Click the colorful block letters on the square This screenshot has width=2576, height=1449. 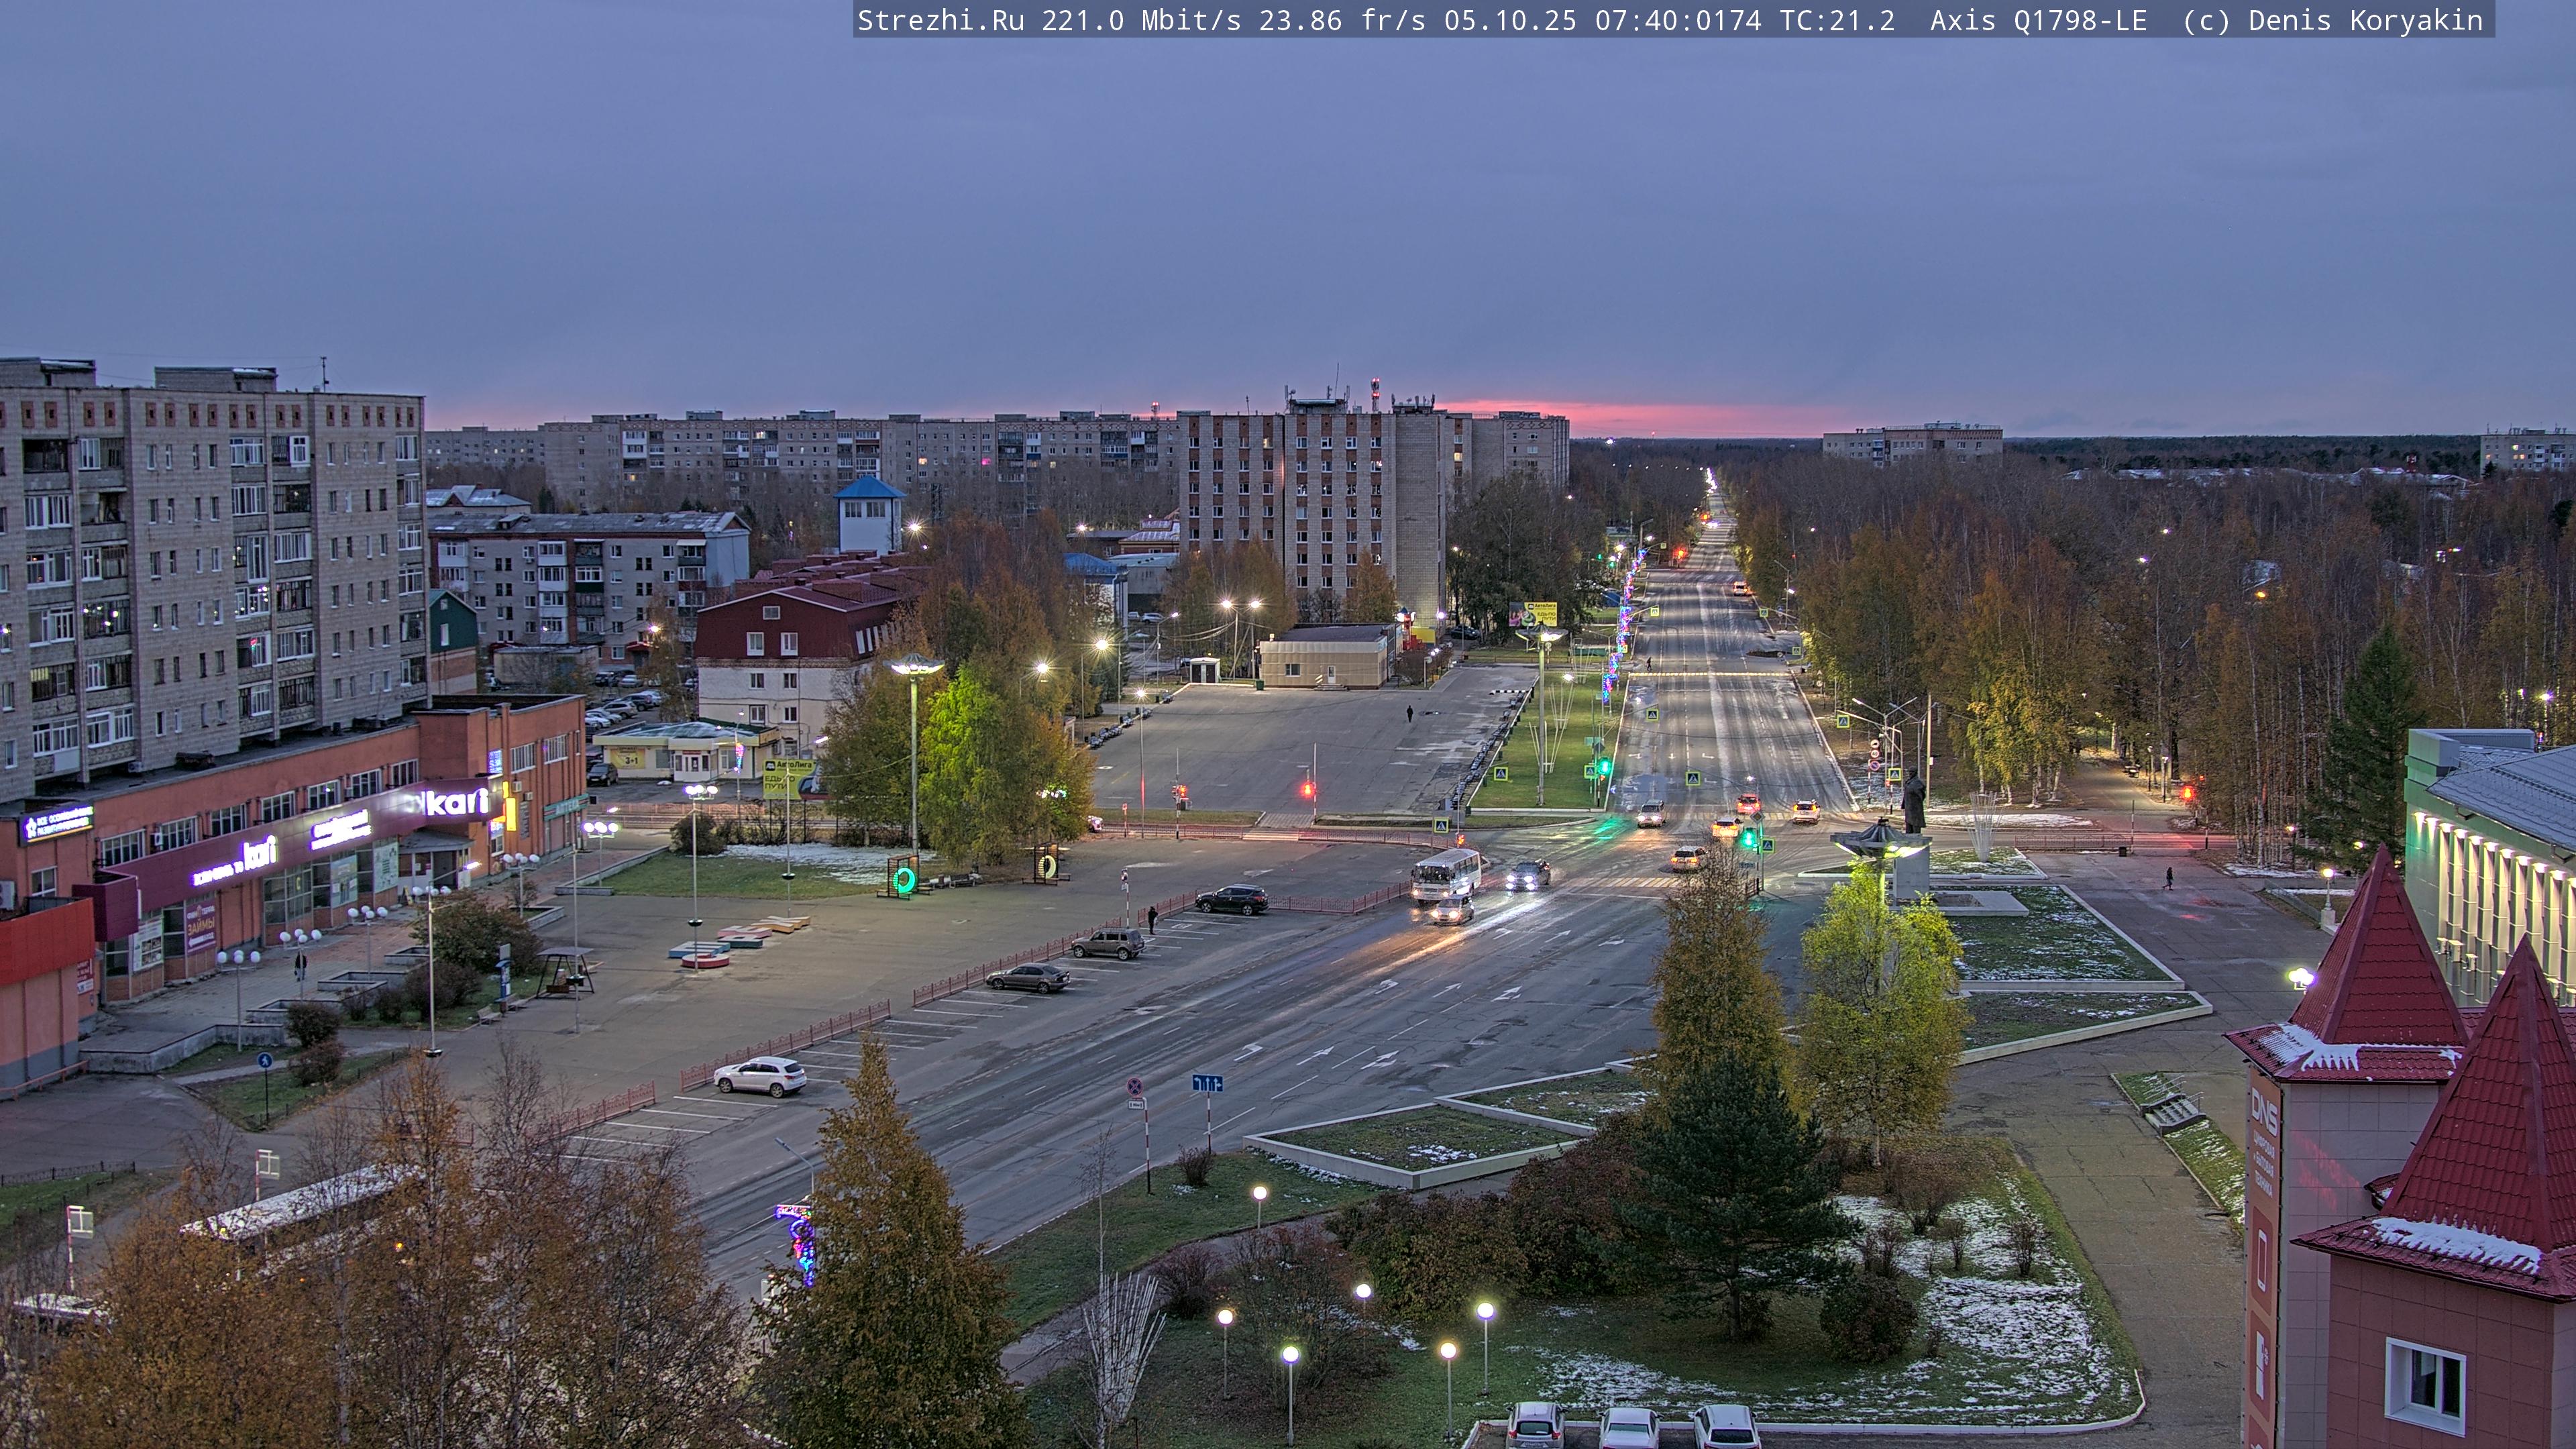click(x=740, y=940)
